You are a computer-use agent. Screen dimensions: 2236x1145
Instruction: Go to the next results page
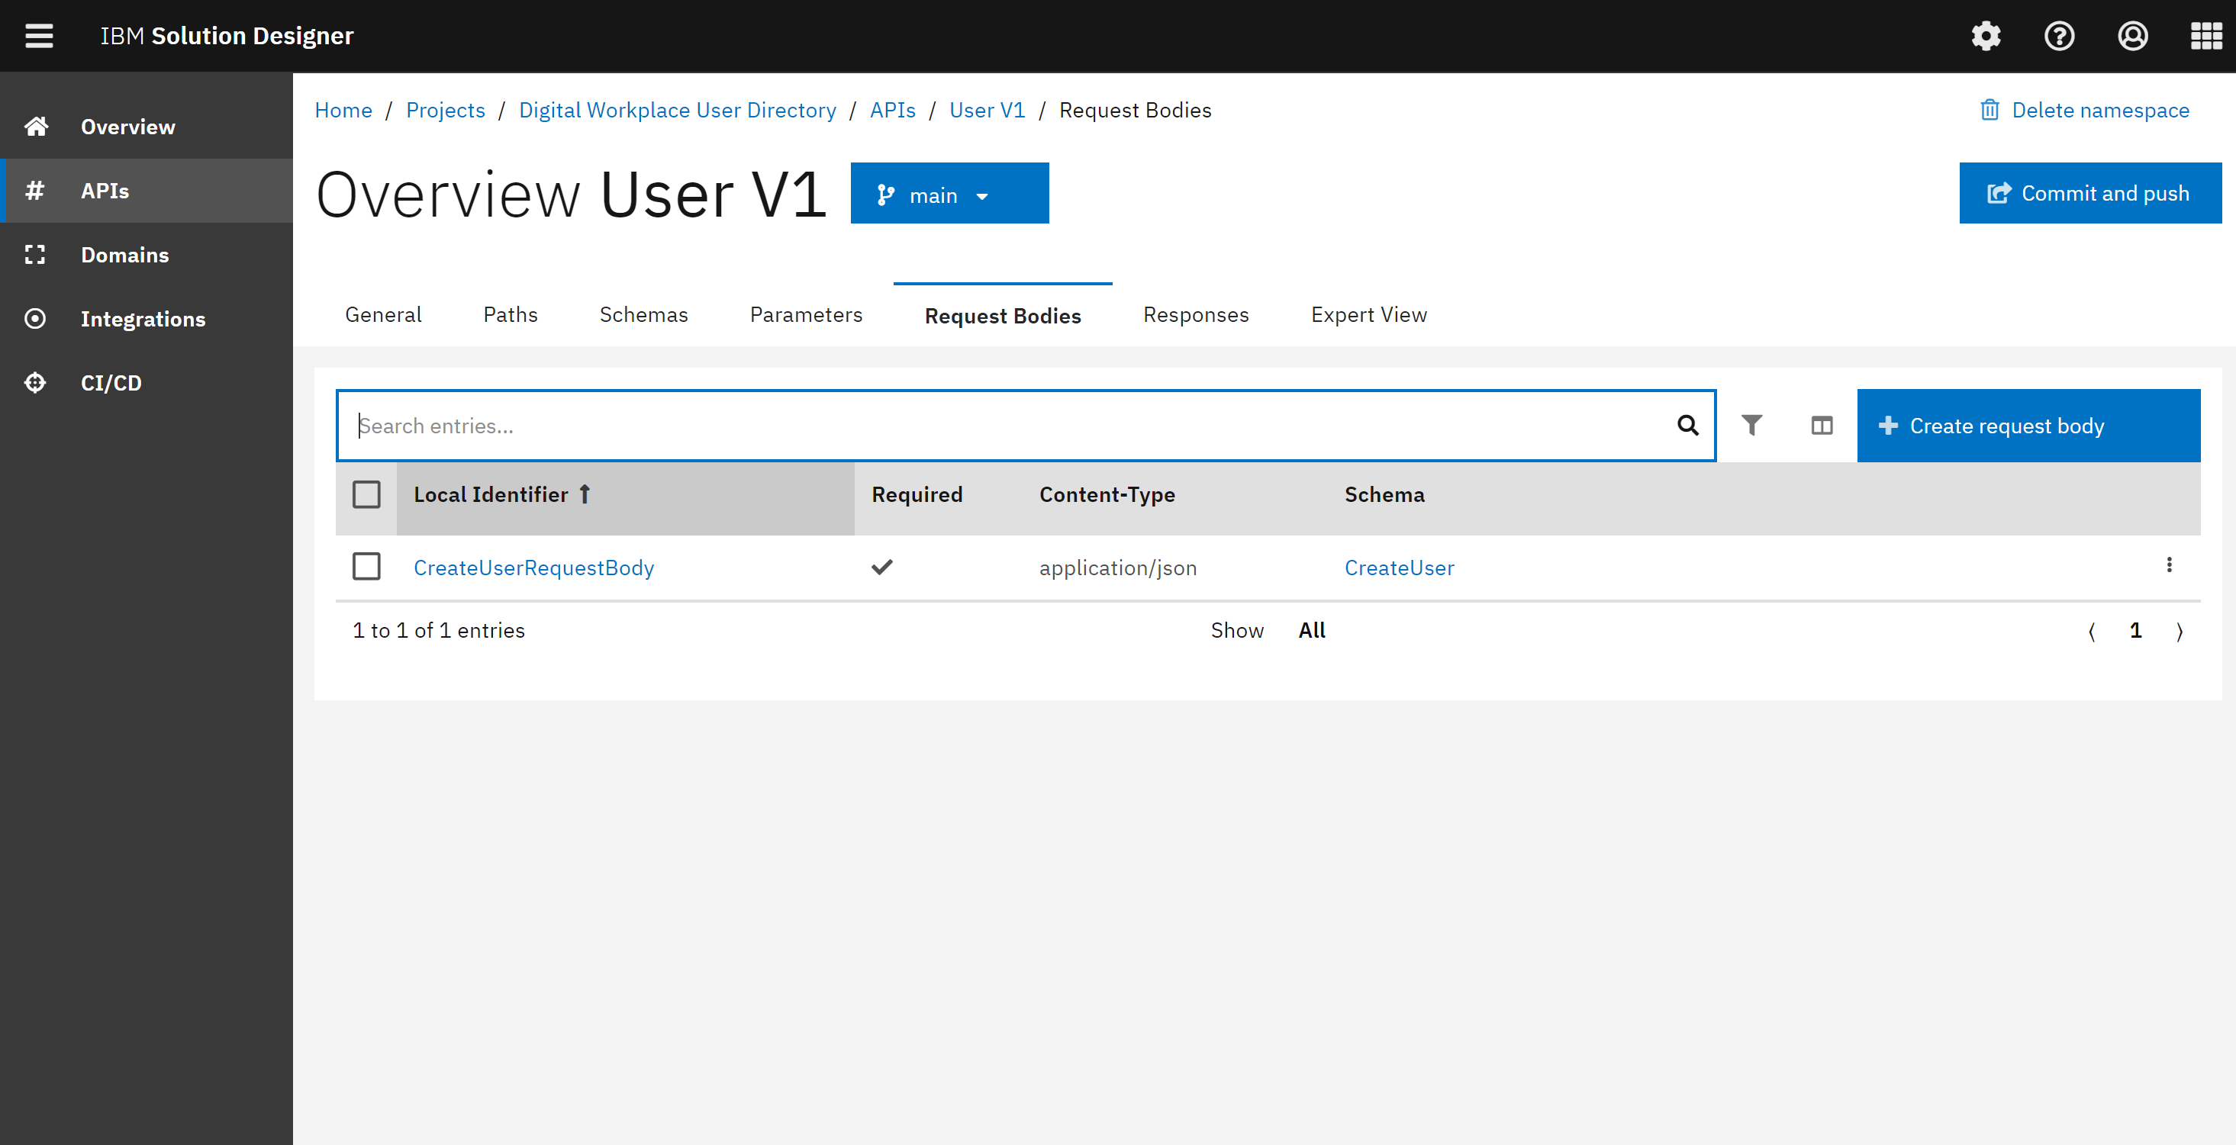[x=2180, y=632]
